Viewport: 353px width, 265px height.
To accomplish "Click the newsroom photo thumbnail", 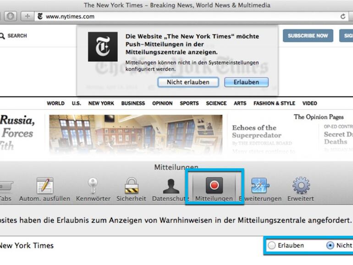I will [x=136, y=135].
